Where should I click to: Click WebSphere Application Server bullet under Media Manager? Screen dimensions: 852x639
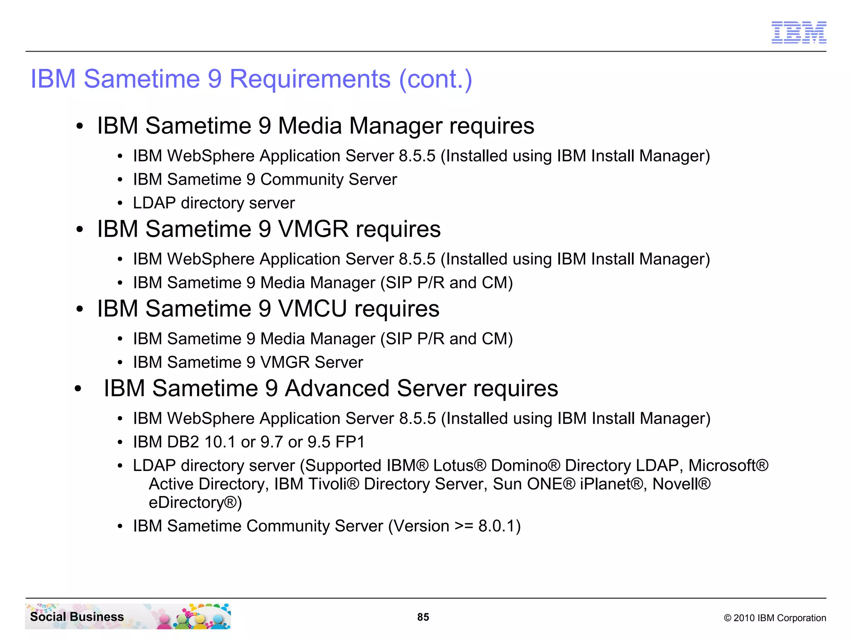pos(421,156)
